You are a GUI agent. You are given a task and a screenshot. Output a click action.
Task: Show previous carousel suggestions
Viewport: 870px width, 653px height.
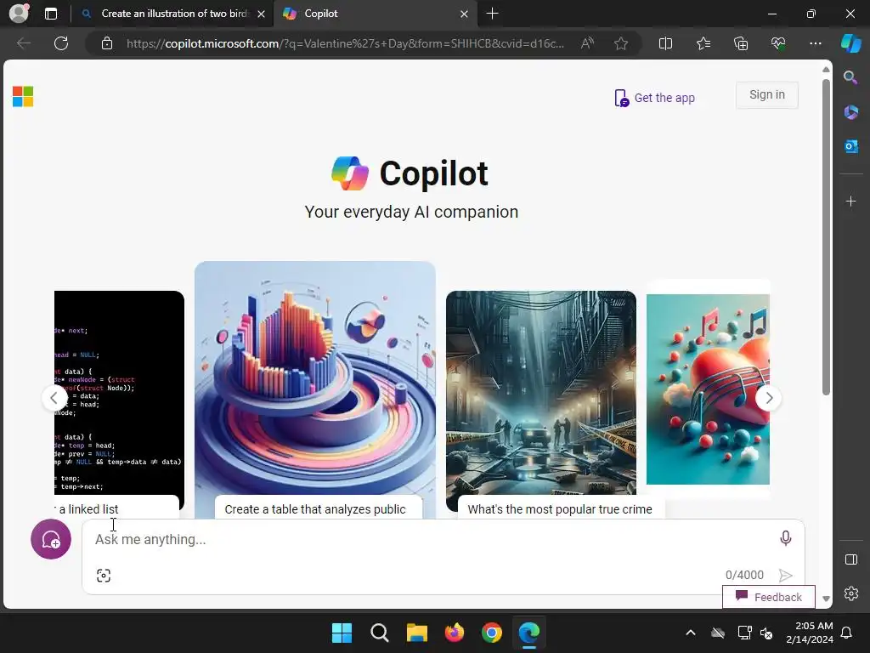(x=54, y=398)
